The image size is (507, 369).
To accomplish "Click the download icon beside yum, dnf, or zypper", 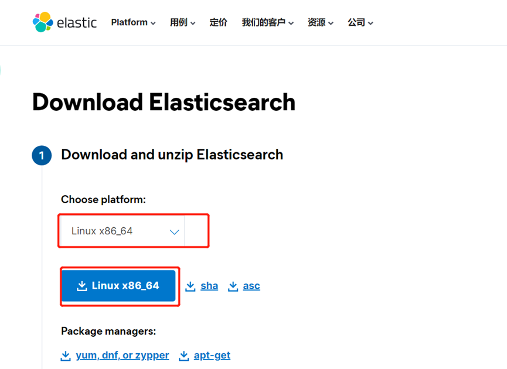I will click(66, 355).
